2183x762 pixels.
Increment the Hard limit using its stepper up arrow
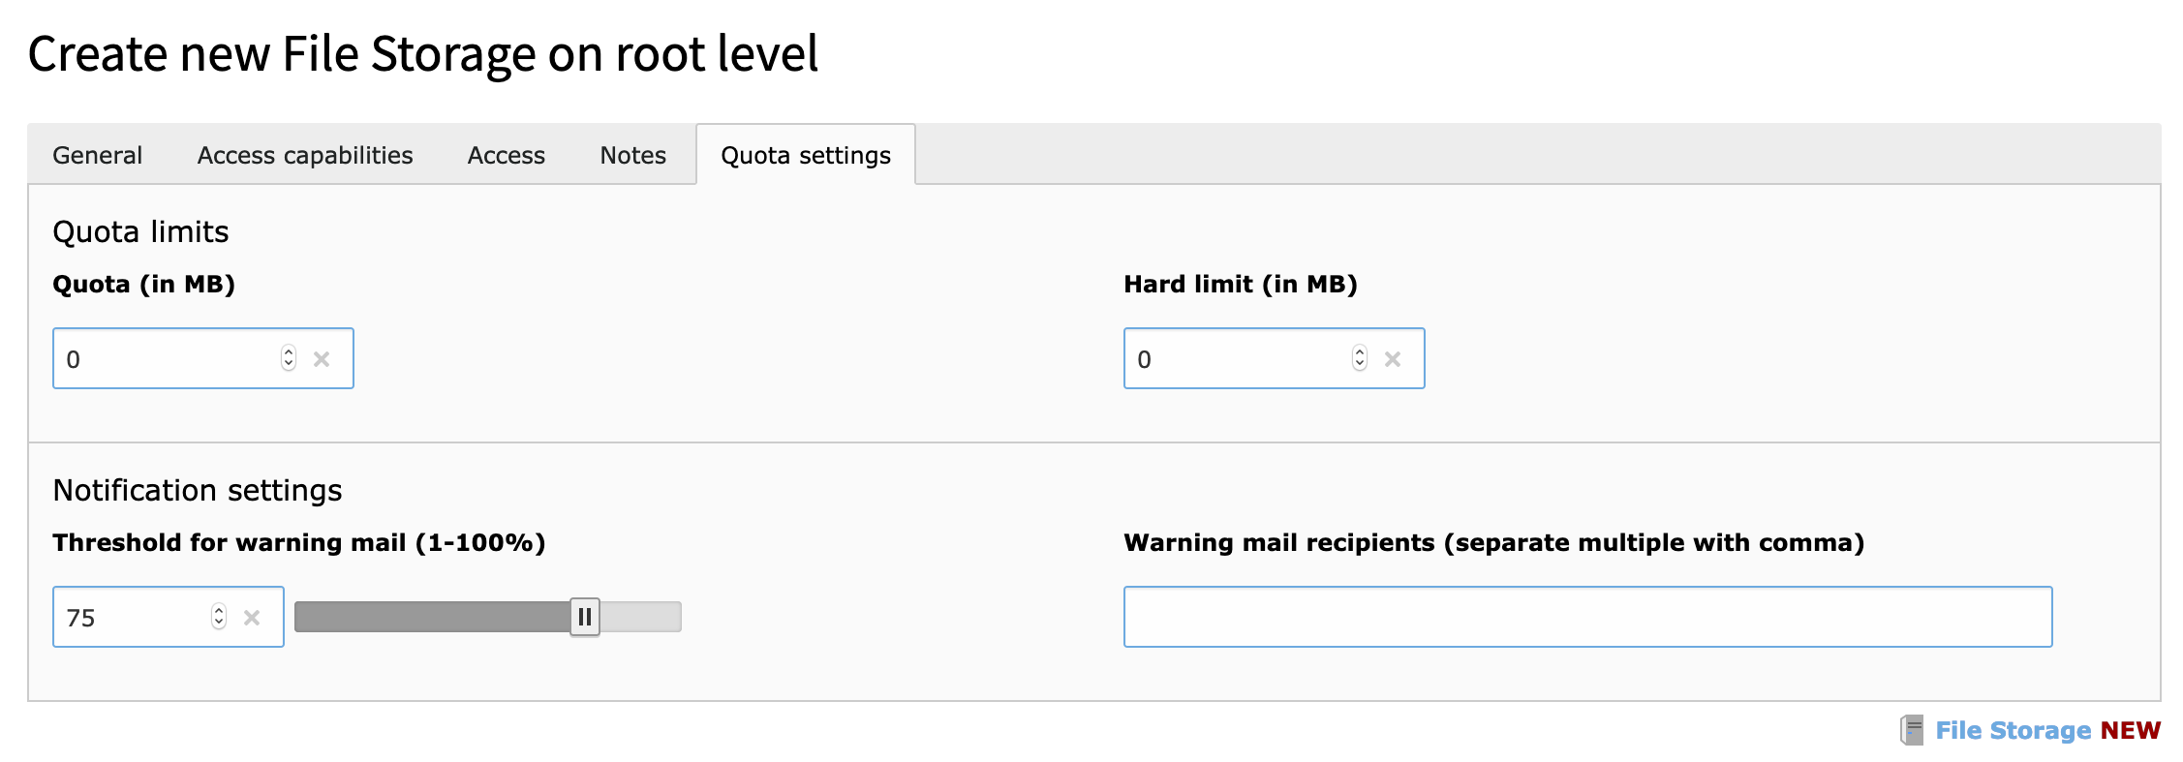pos(1359,352)
